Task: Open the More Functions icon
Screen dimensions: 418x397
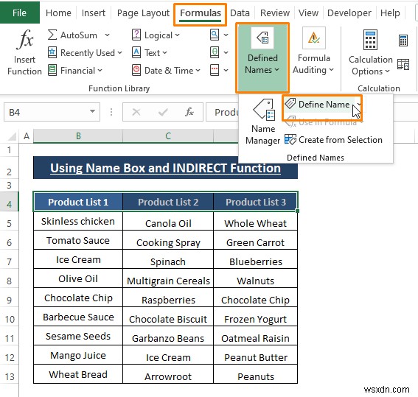Action: [215, 70]
